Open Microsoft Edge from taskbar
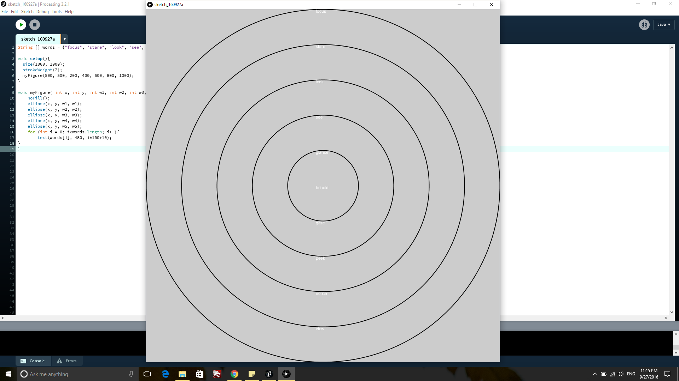This screenshot has height=381, width=679. click(x=165, y=374)
